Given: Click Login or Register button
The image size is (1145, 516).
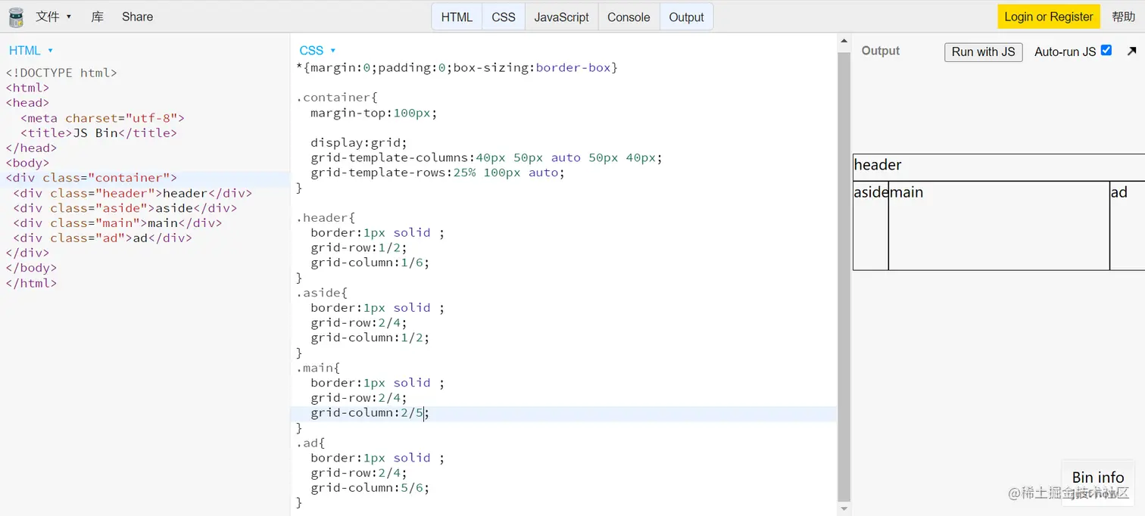Looking at the screenshot, I should point(1049,17).
